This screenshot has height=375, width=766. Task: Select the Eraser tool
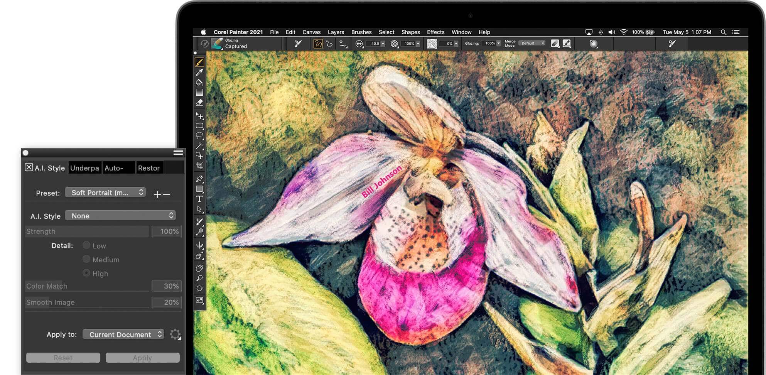(x=199, y=103)
